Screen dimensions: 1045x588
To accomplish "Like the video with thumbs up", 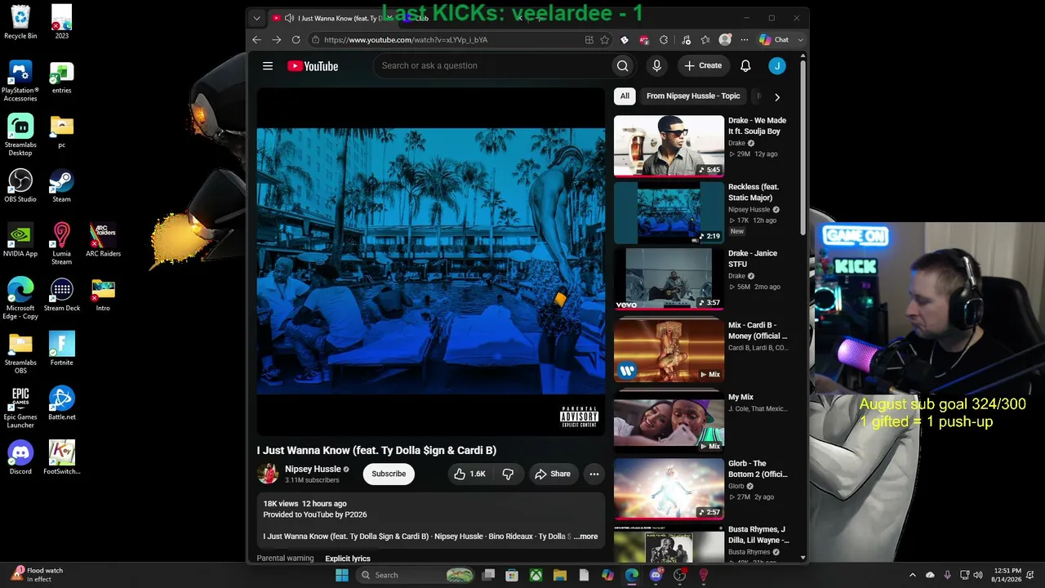I will (469, 474).
